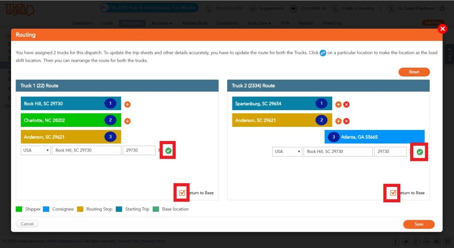
Task: Go to the Address Book tab
Action: [x=195, y=23]
